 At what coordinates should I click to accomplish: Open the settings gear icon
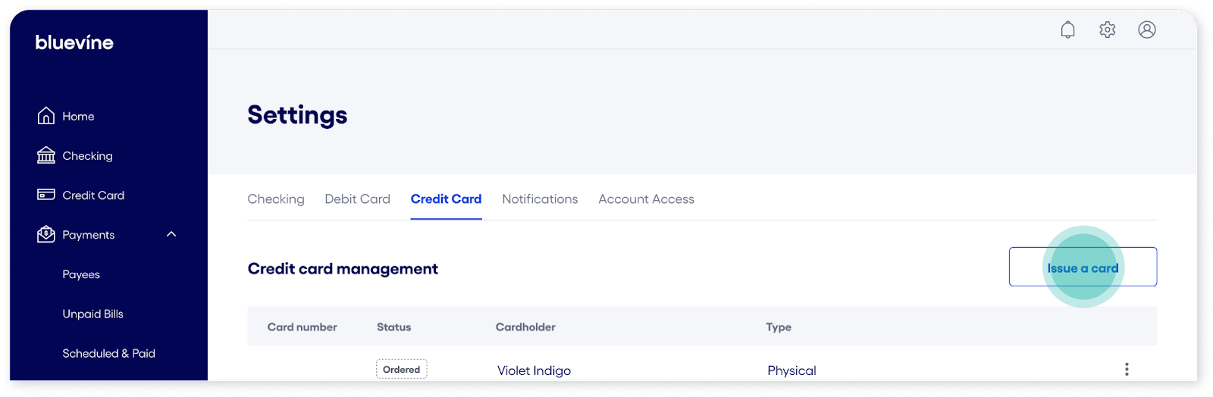click(x=1108, y=30)
